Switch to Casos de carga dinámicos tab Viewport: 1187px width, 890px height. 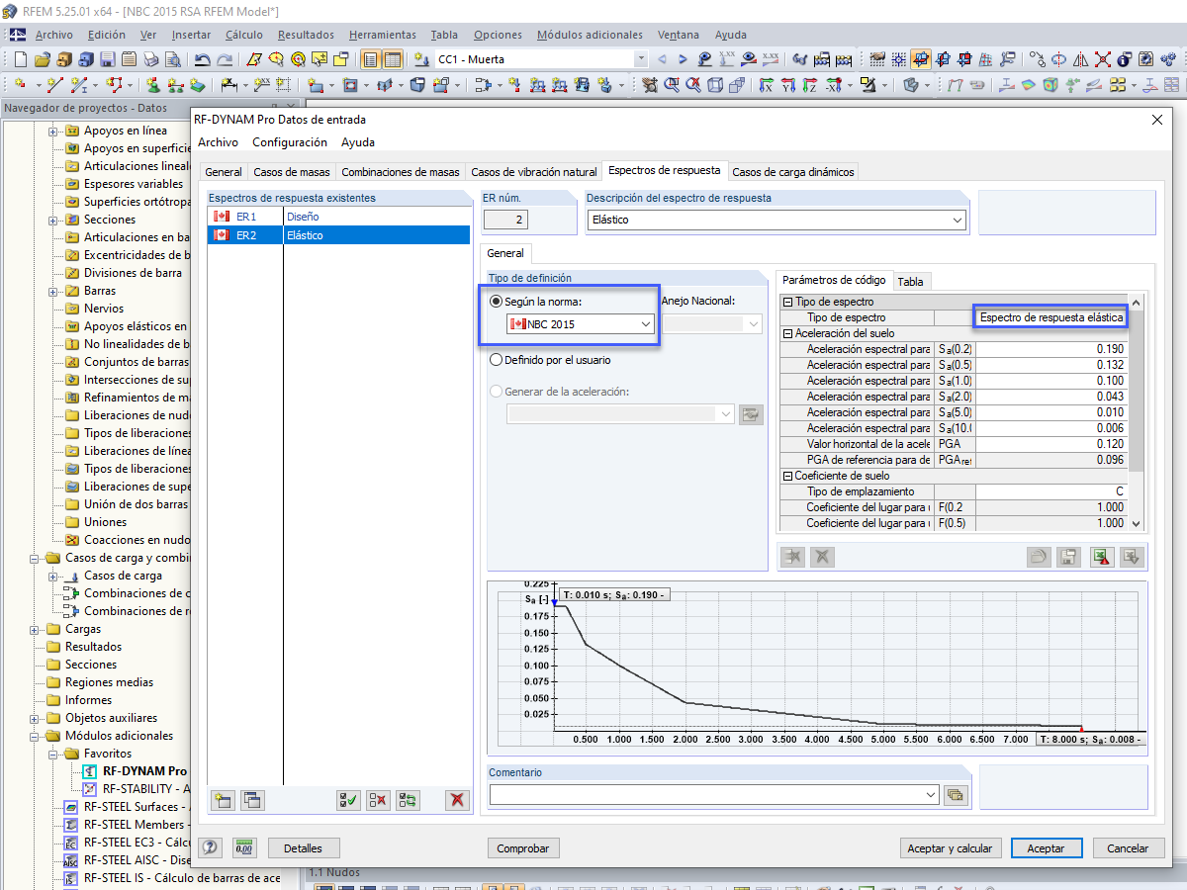792,172
